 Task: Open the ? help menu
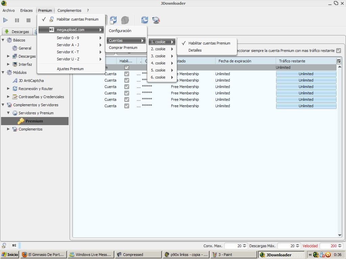(88, 10)
